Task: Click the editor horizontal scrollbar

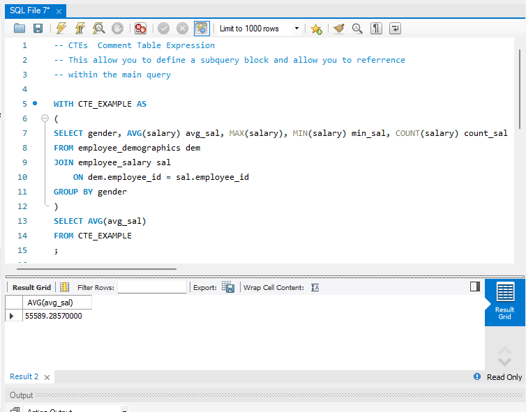Action: (x=96, y=268)
